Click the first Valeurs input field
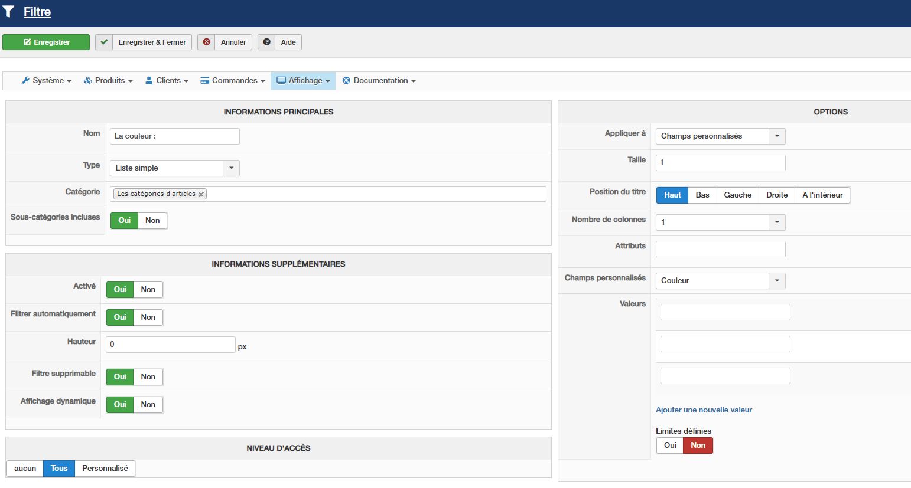The height and width of the screenshot is (488, 911). click(725, 312)
